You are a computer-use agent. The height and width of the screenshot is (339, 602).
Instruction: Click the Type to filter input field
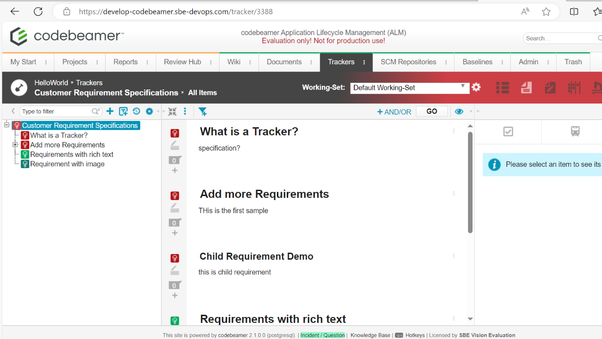click(x=56, y=112)
